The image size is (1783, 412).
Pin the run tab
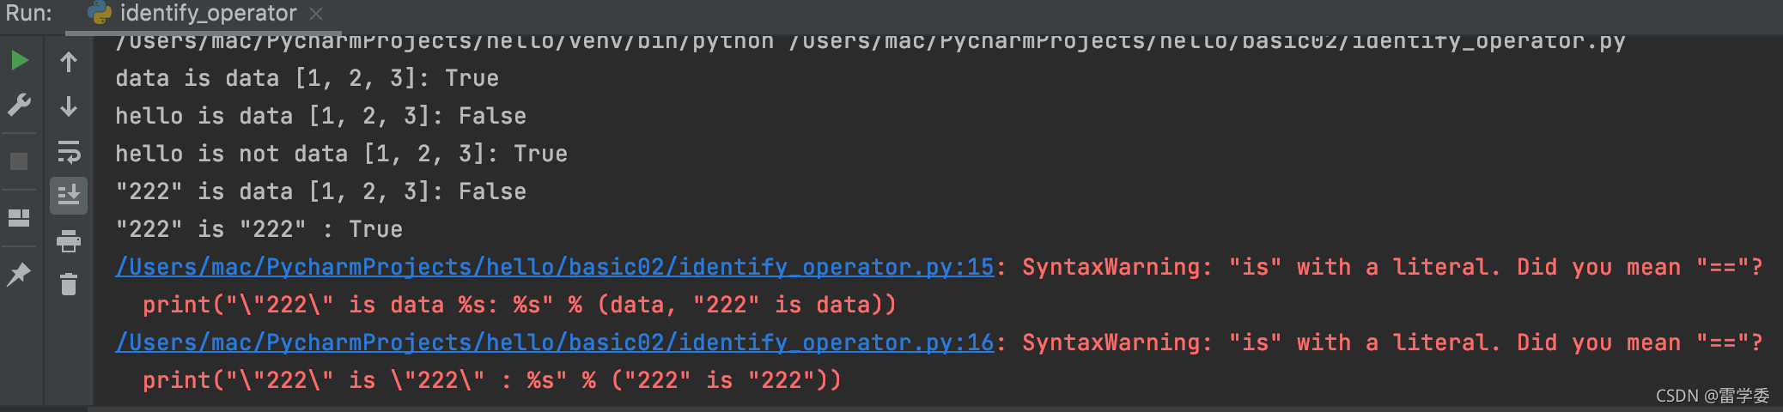(19, 275)
